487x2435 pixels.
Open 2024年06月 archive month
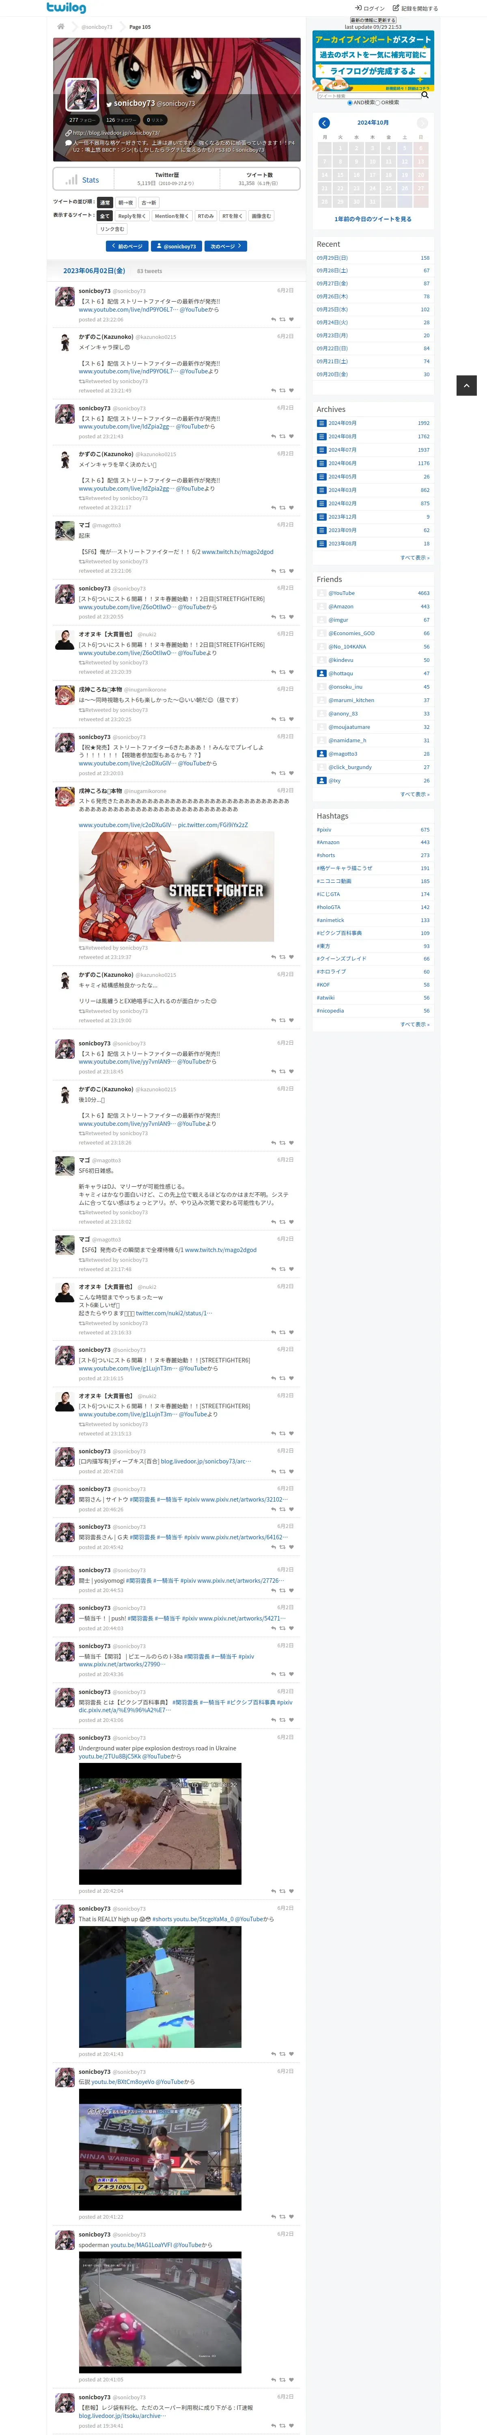tap(342, 463)
